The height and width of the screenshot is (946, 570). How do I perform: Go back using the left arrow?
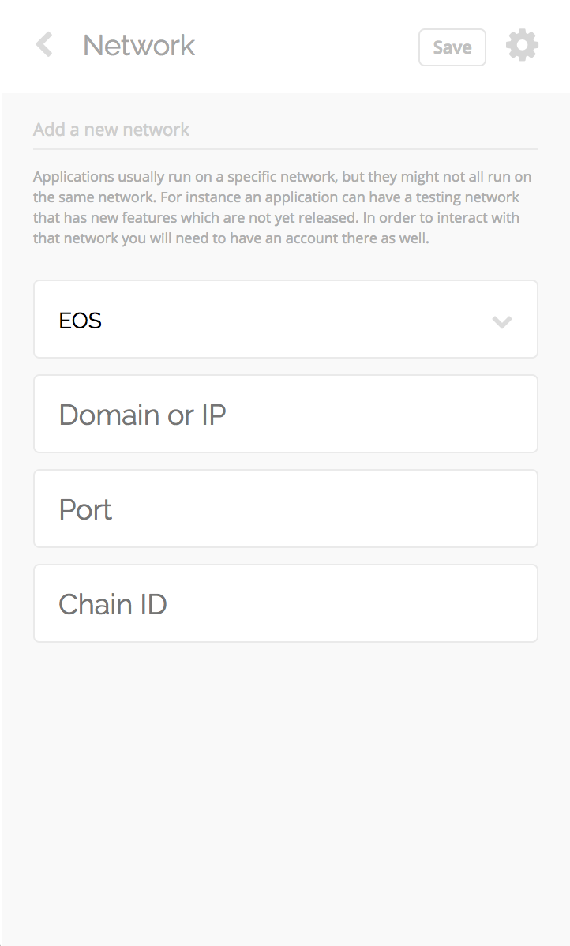click(x=44, y=45)
